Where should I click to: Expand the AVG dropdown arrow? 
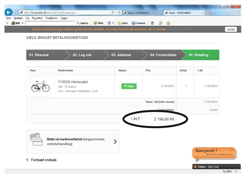pyautogui.click(x=22, y=23)
